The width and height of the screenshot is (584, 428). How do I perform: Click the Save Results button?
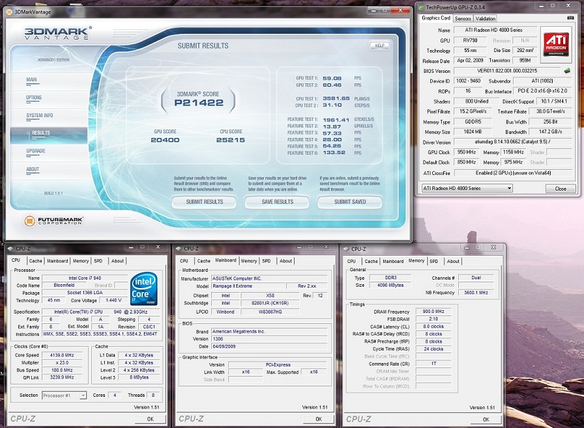pyautogui.click(x=277, y=202)
